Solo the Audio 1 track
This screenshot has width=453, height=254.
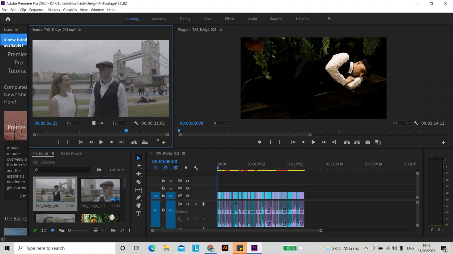[x=196, y=204]
